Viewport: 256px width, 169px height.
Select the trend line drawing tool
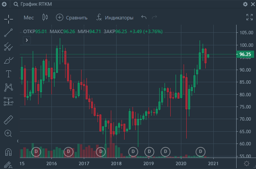[8, 33]
